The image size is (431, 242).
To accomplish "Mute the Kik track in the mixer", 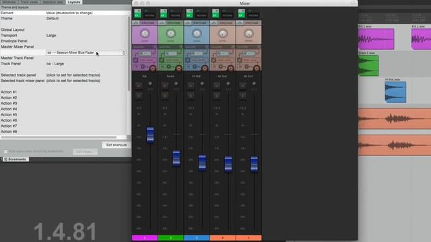I will click(139, 85).
